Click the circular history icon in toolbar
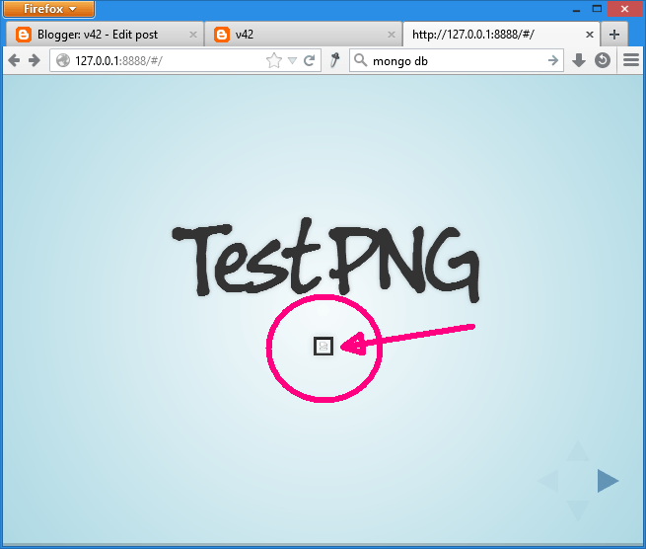 click(602, 61)
